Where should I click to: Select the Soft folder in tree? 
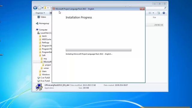[43, 55]
